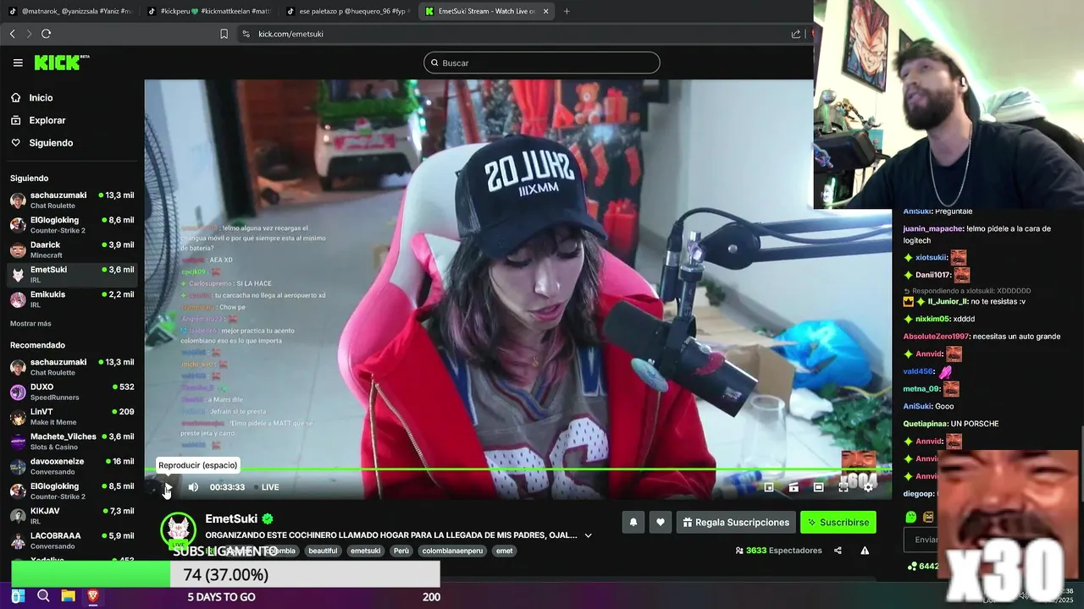
Task: Bookmark this page
Action: 224,34
